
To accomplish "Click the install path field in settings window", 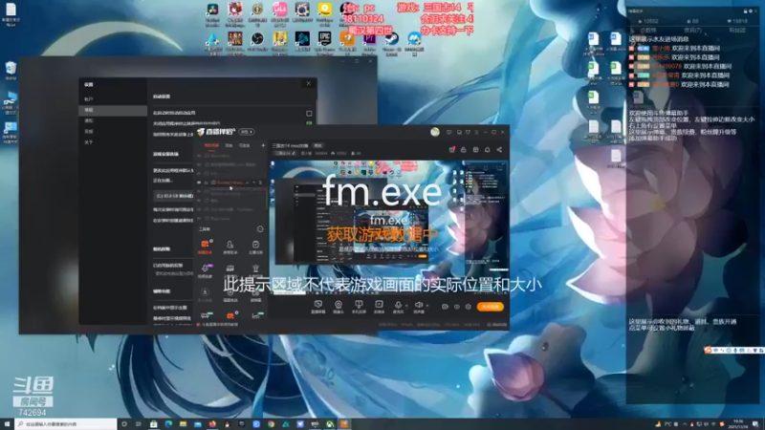I will pos(174,196).
